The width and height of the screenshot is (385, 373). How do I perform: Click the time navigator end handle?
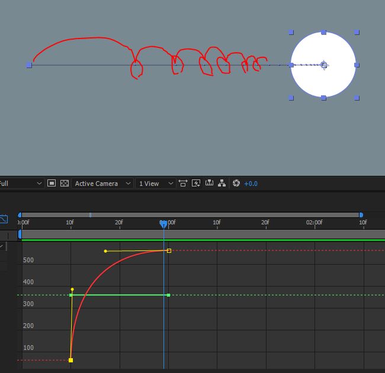click(x=361, y=215)
